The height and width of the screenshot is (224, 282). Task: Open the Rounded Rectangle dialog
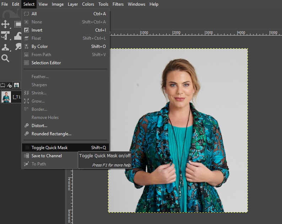click(51, 134)
